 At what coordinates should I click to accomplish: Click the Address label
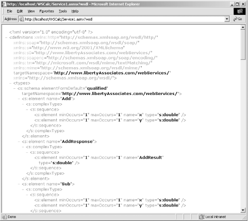[10, 19]
